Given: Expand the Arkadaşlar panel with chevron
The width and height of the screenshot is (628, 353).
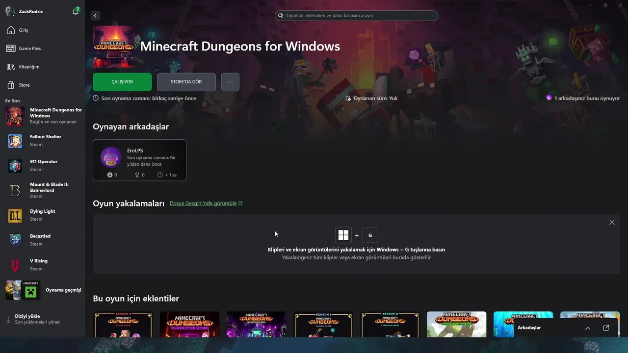Looking at the screenshot, I should pyautogui.click(x=588, y=328).
